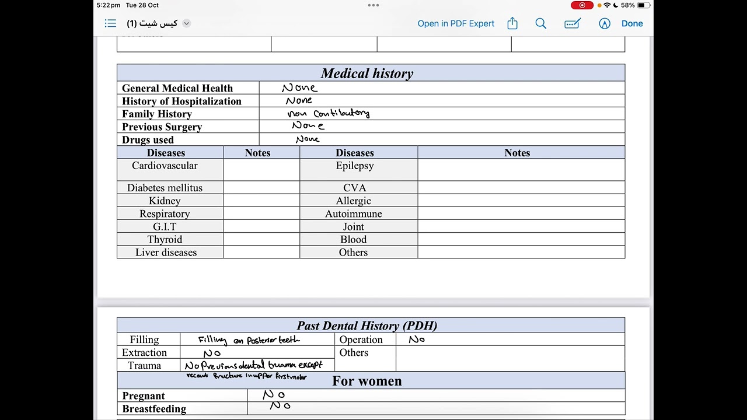Tap the Breastfeeding field value
Viewport: 747px width, 420px height.
[436, 408]
